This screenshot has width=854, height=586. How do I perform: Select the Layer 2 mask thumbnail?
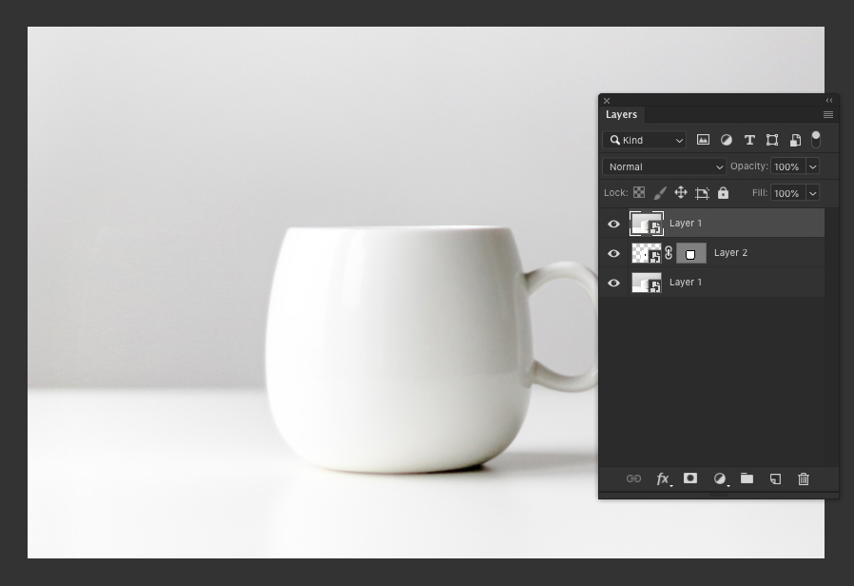(691, 253)
